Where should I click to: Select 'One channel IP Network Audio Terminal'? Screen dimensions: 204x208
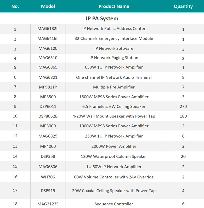pos(114,77)
